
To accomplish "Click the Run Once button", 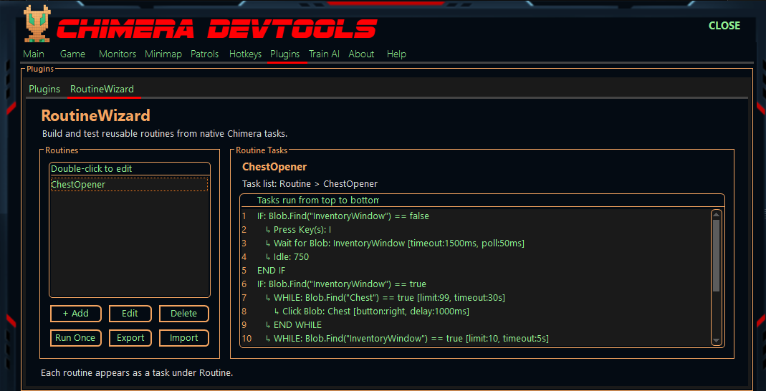I will click(x=76, y=338).
